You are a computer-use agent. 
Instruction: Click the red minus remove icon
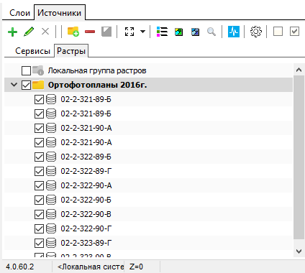pyautogui.click(x=90, y=32)
